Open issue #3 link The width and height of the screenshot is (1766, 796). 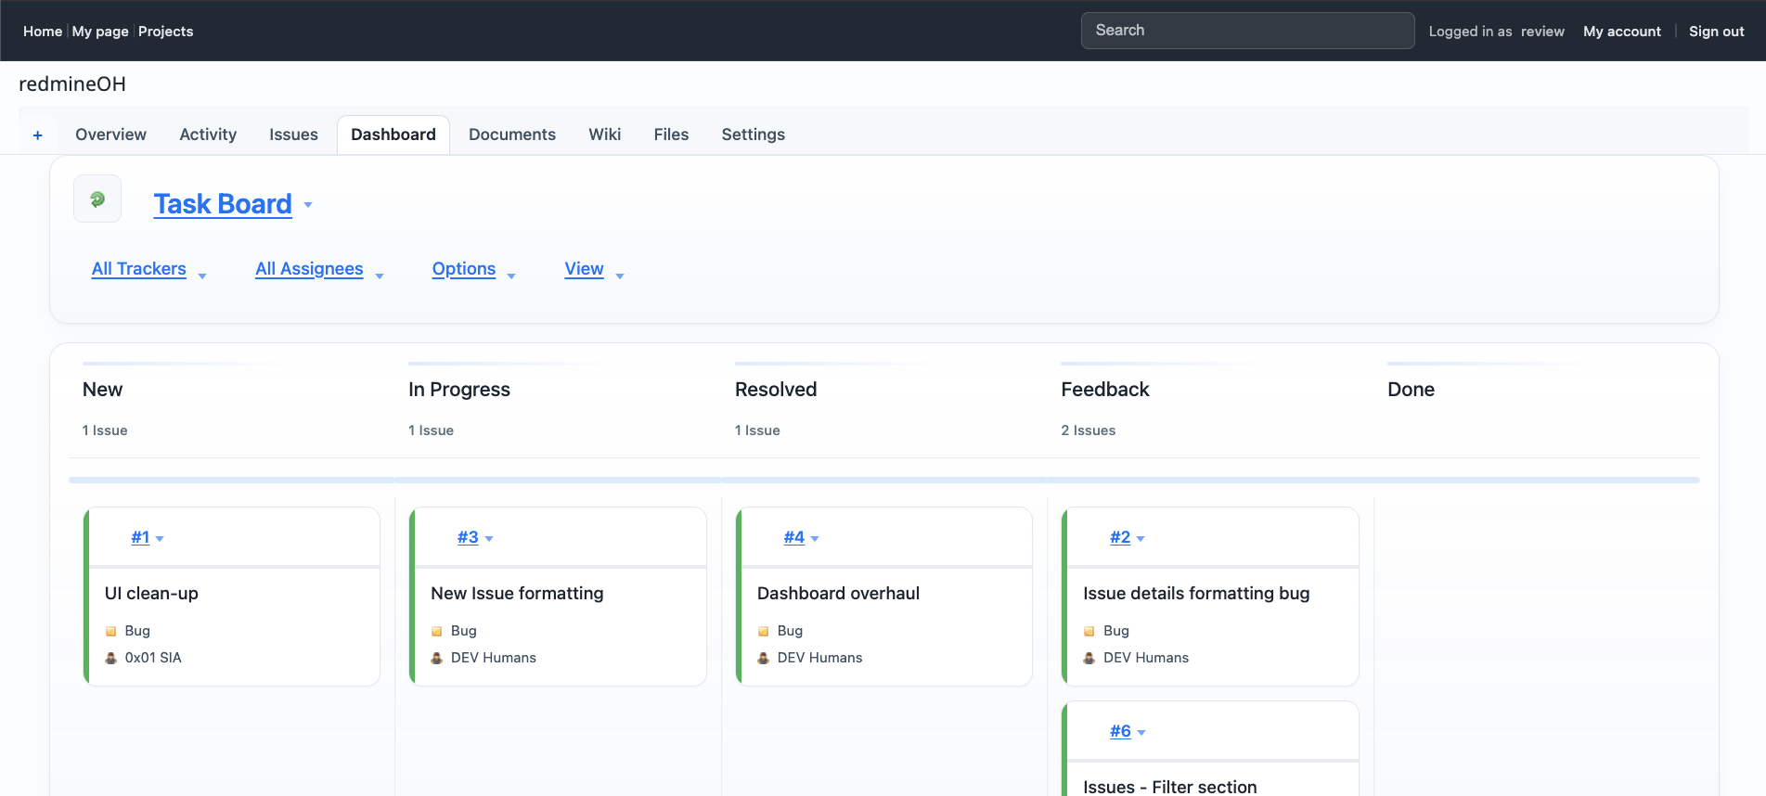click(x=468, y=537)
